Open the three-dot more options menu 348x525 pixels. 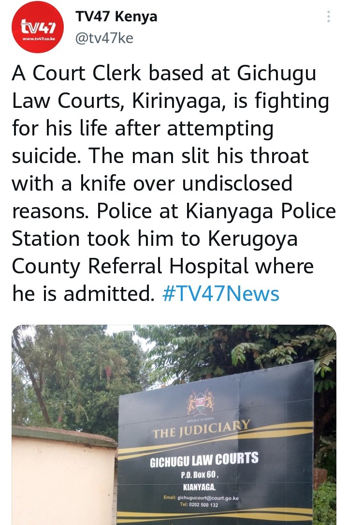pos(329,16)
